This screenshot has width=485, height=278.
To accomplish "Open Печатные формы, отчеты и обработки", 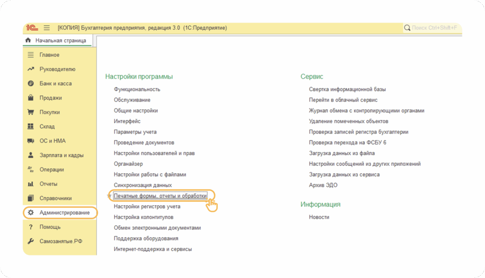I will click(x=160, y=196).
